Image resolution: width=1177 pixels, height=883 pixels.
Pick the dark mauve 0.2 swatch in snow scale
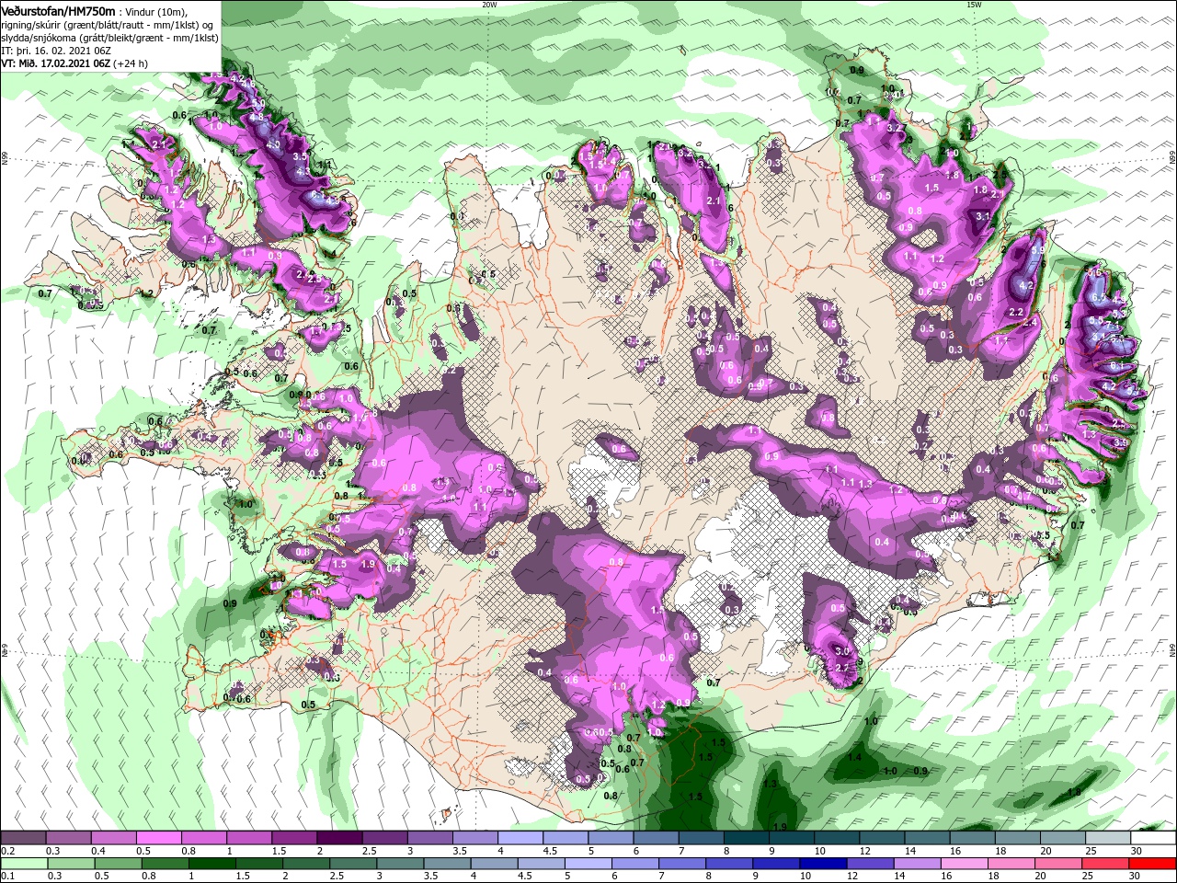(x=23, y=837)
